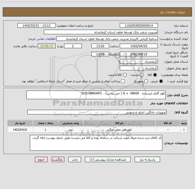Click the delivery province field کرمانشاه

pos(139,61)
